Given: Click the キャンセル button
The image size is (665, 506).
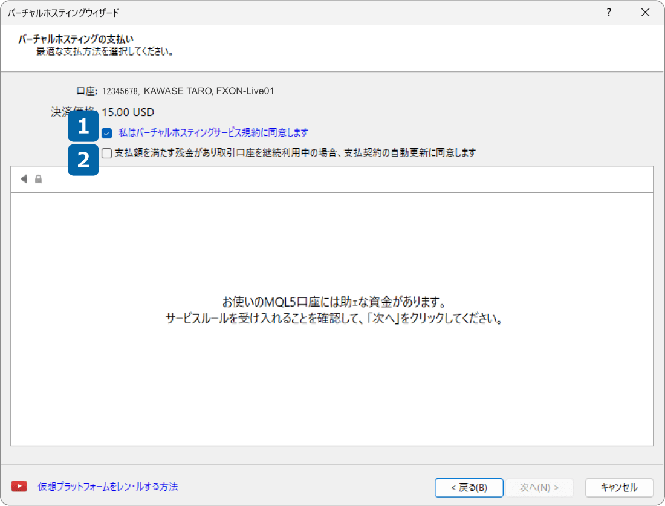Looking at the screenshot, I should click(x=619, y=487).
